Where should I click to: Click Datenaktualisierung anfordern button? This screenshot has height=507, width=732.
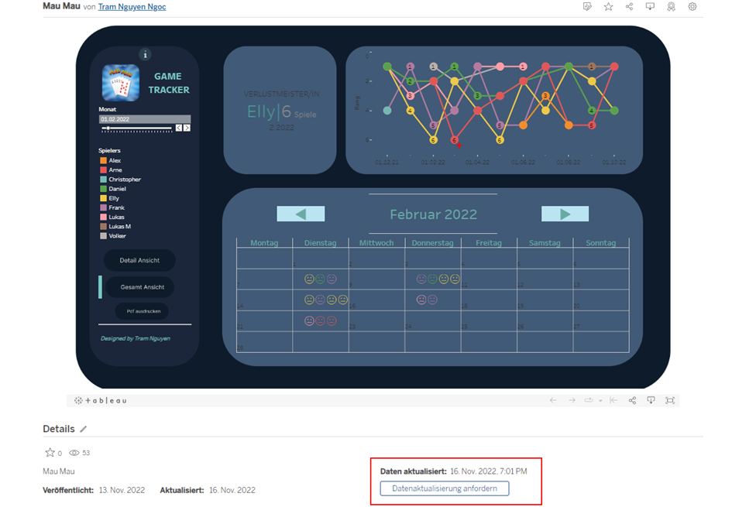pos(445,488)
